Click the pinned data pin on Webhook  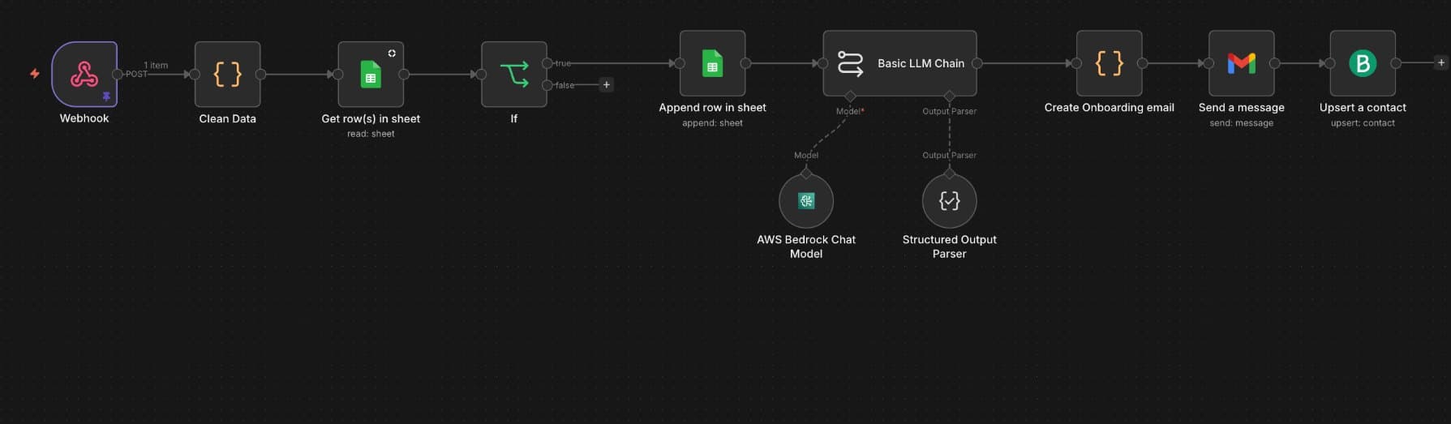[x=106, y=96]
